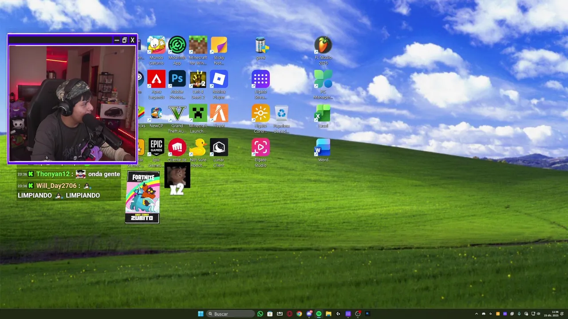Launch Excel from the desktop
This screenshot has height=319, width=568.
coord(323,117)
